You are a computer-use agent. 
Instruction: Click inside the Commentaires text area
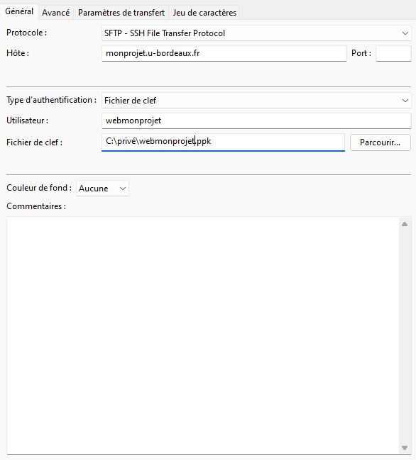[x=203, y=336]
